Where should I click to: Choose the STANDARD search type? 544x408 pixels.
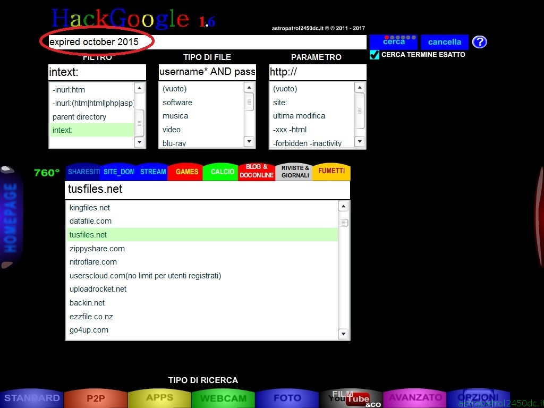click(32, 398)
